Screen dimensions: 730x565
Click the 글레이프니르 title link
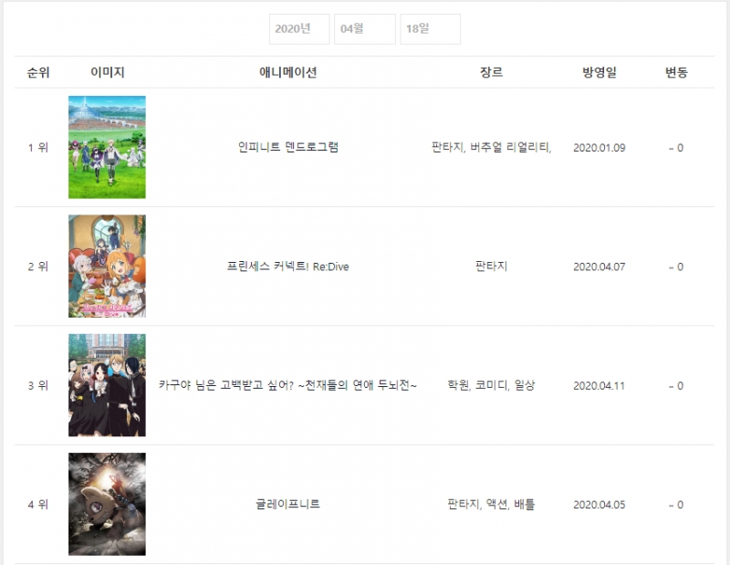(x=288, y=504)
